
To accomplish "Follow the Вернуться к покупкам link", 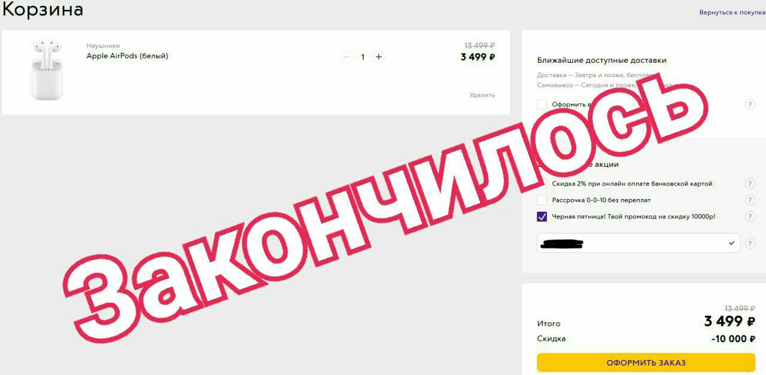I will tap(732, 13).
